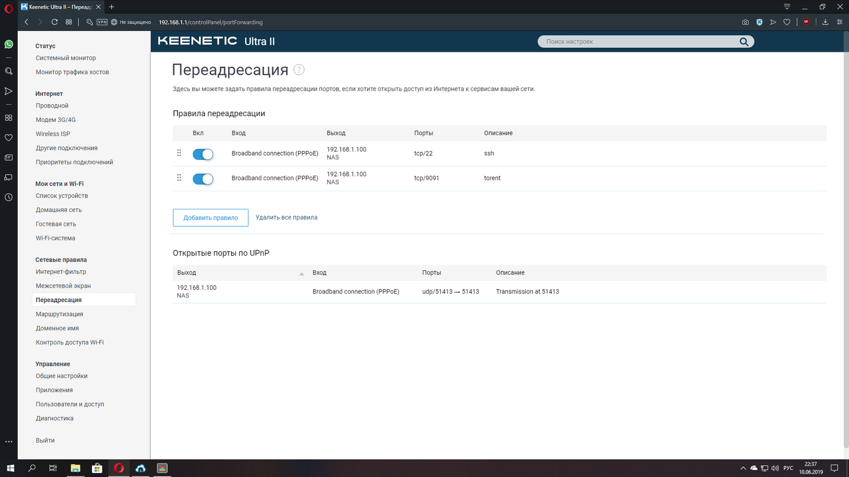Viewport: 849px width, 477px height.
Task: Click the taskbar clock showing 22:37
Action: 811,468
